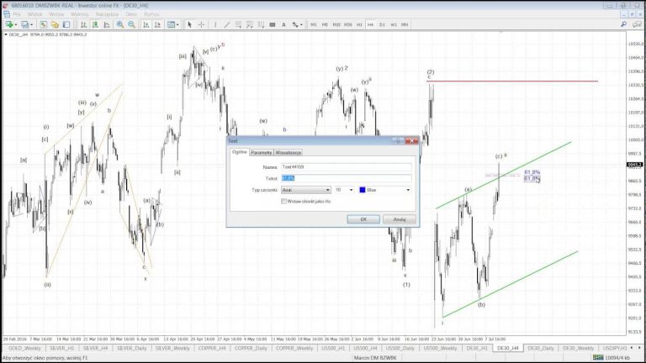Click the chat bubble icon top right
This screenshot has width=646, height=363.
(x=637, y=24)
